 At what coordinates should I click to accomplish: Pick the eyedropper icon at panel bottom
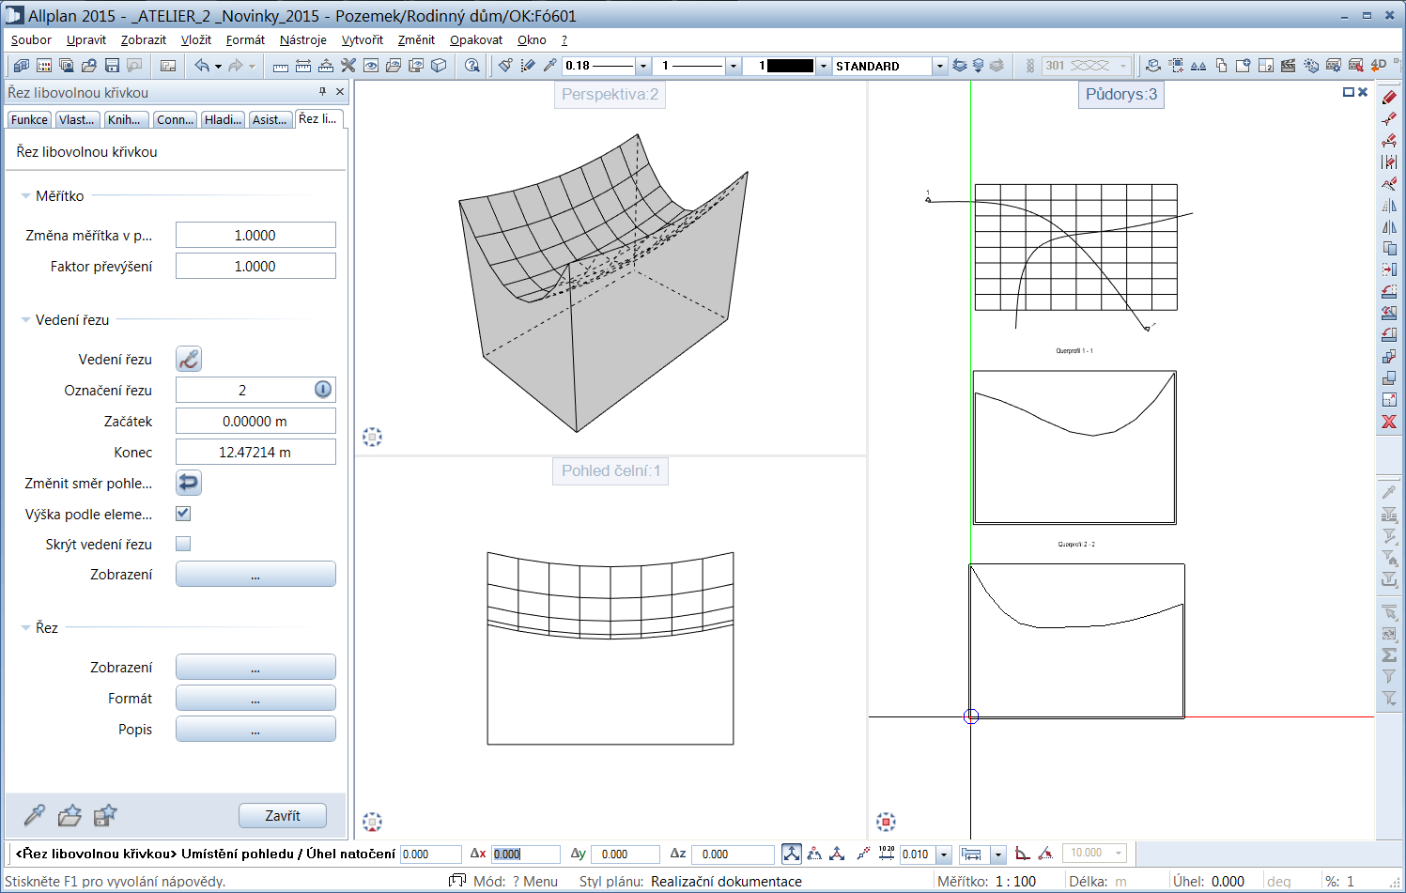[x=34, y=815]
